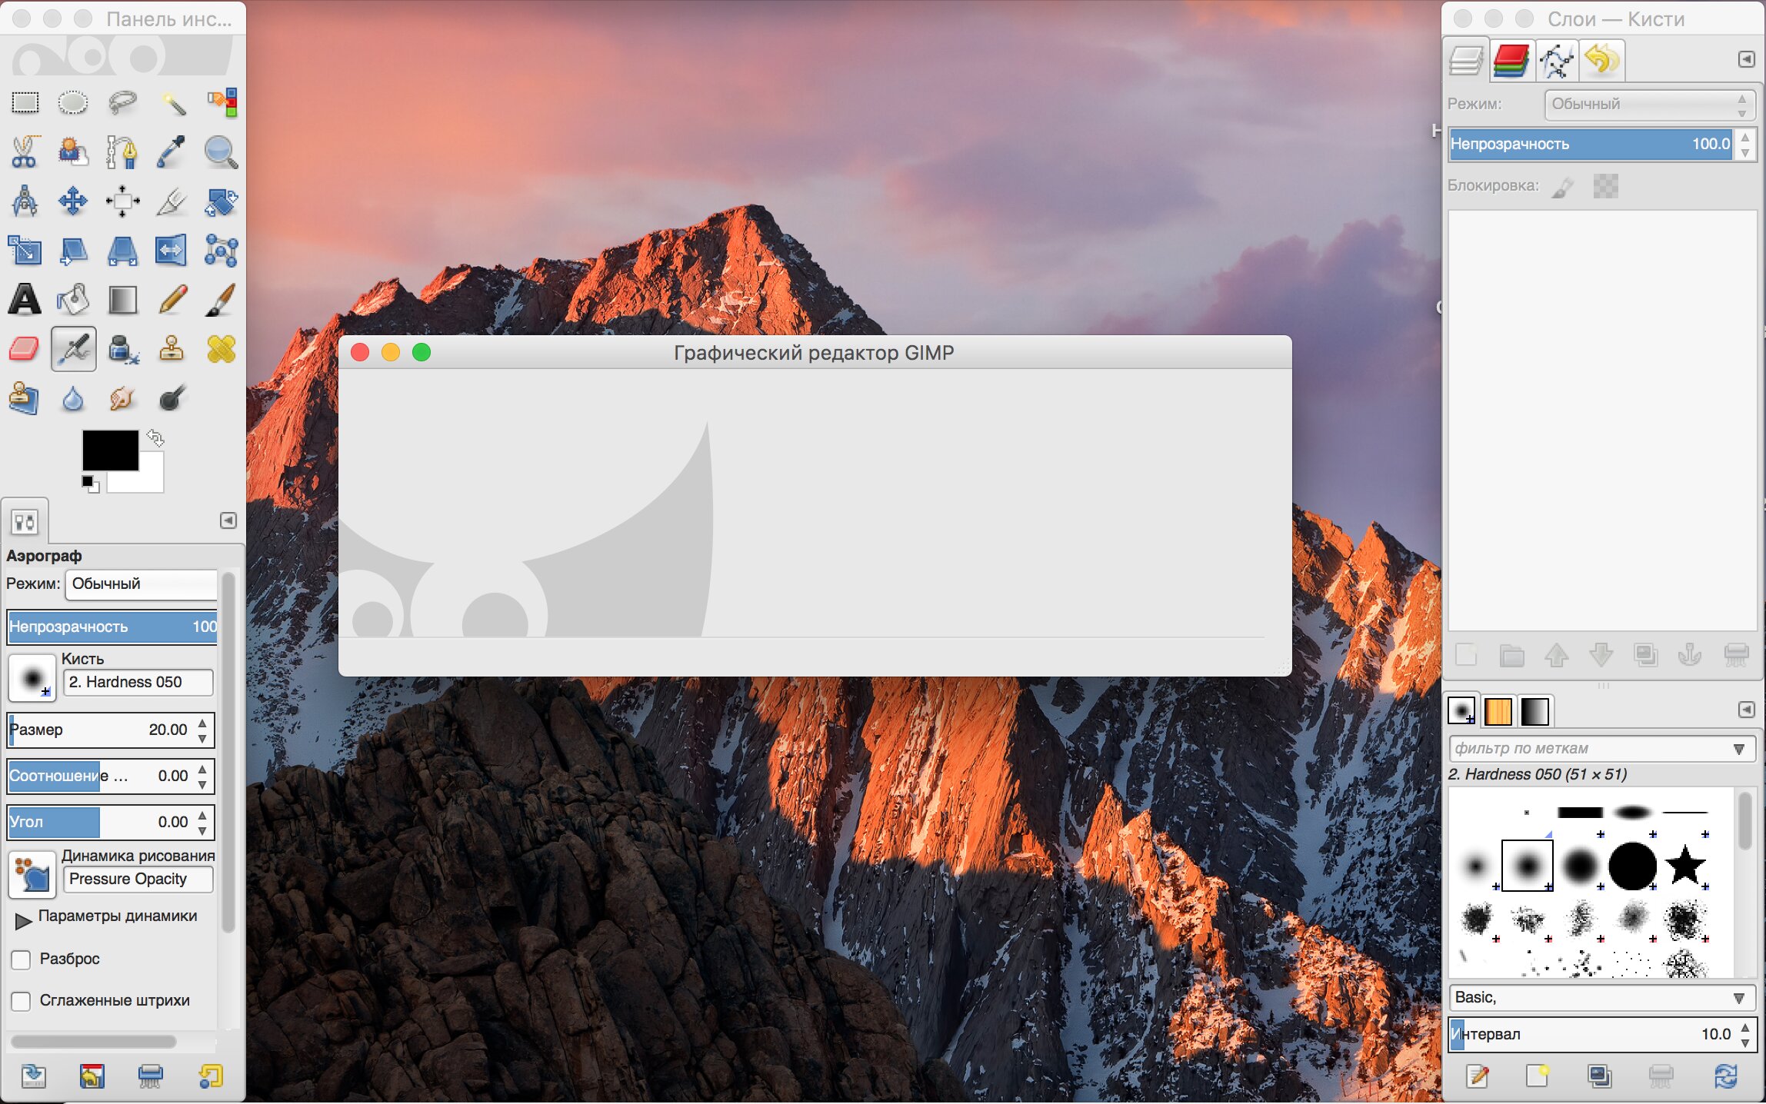Select the Rectangle Select tool
Viewport: 1766px width, 1104px height.
click(x=25, y=102)
